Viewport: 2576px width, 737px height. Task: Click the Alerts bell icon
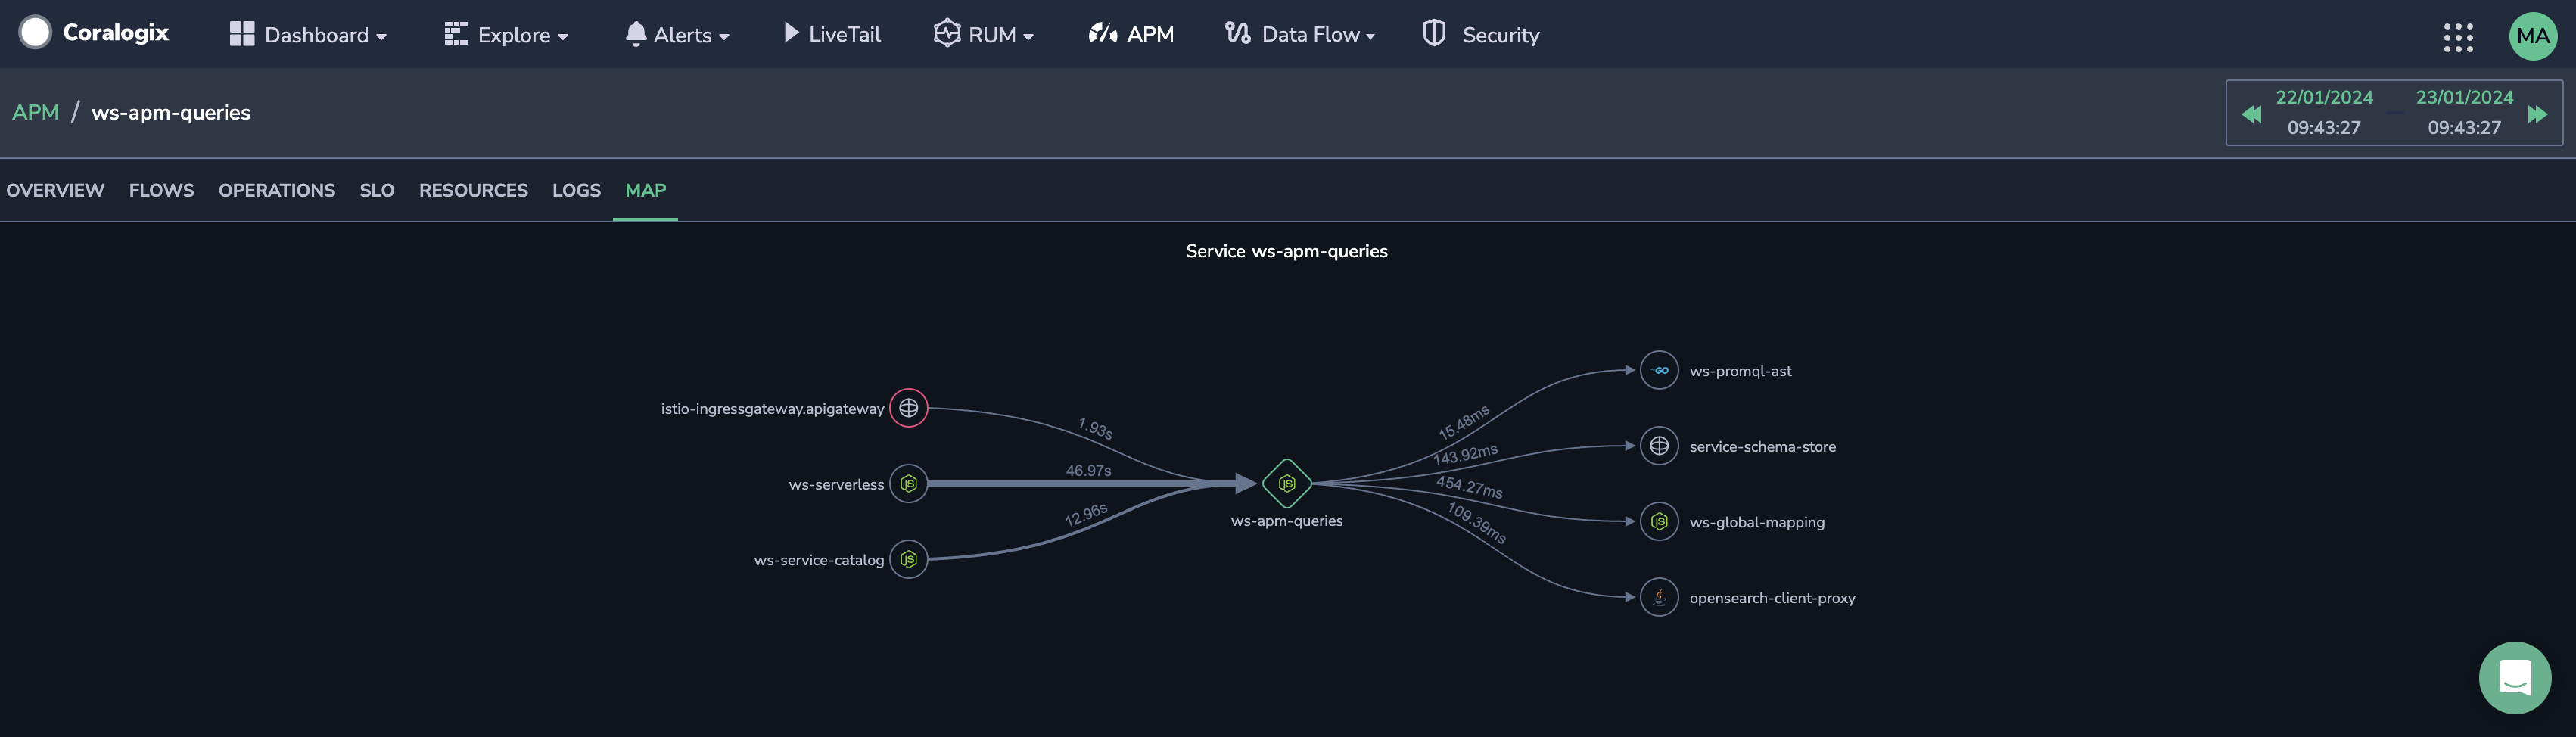[635, 34]
